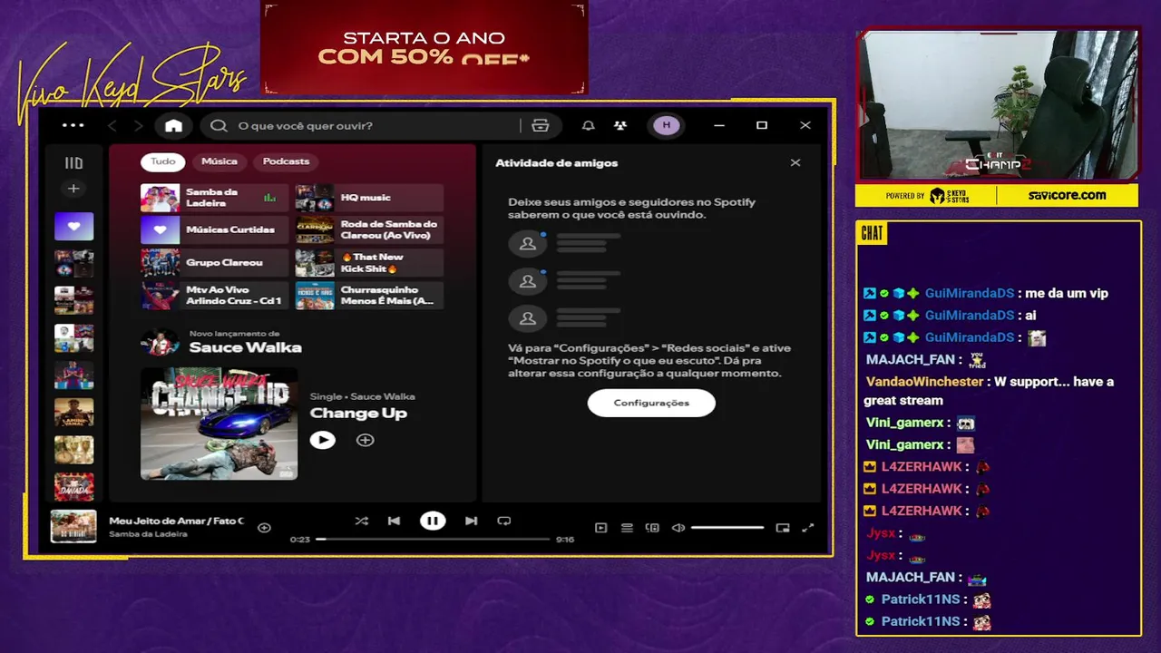Adjust the volume slider
The width and height of the screenshot is (1161, 653).
(727, 528)
